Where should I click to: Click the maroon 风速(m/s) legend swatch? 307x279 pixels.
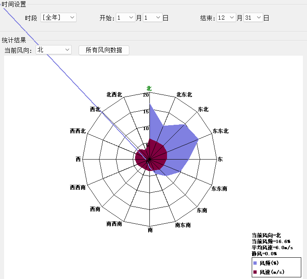(x=255, y=272)
